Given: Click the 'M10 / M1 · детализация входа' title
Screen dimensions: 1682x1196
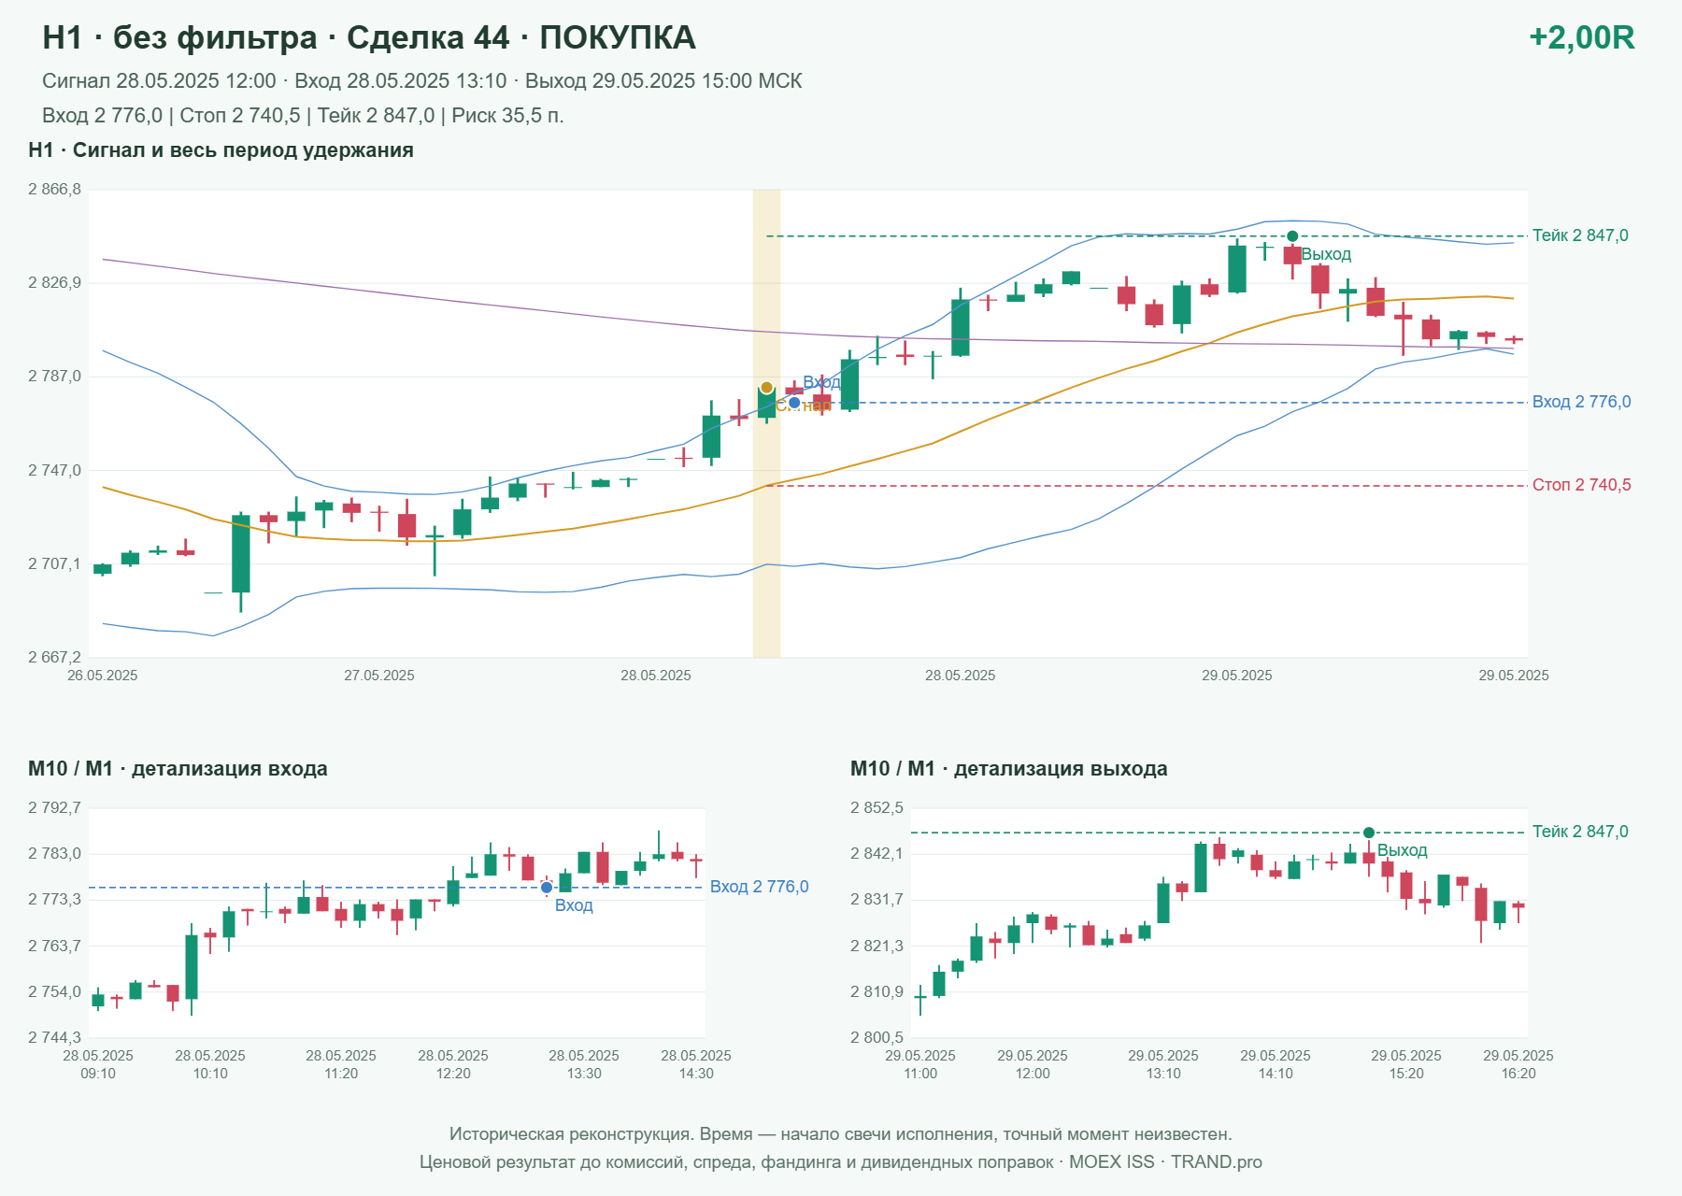Looking at the screenshot, I should tap(178, 769).
